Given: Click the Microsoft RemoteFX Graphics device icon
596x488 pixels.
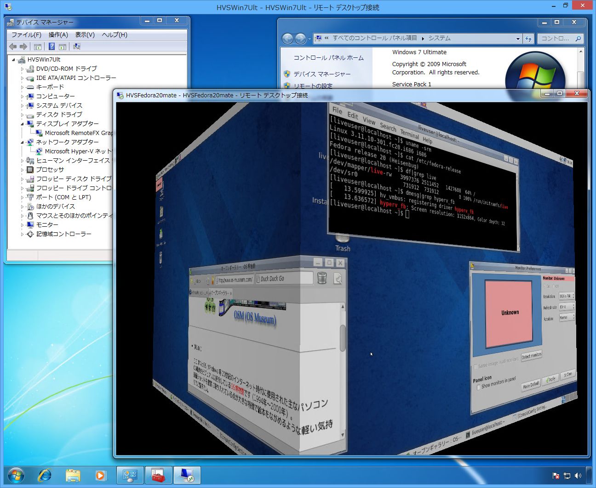Looking at the screenshot, I should tap(40, 133).
